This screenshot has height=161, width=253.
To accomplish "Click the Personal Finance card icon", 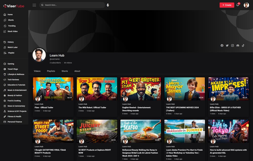I will pos(5,122).
